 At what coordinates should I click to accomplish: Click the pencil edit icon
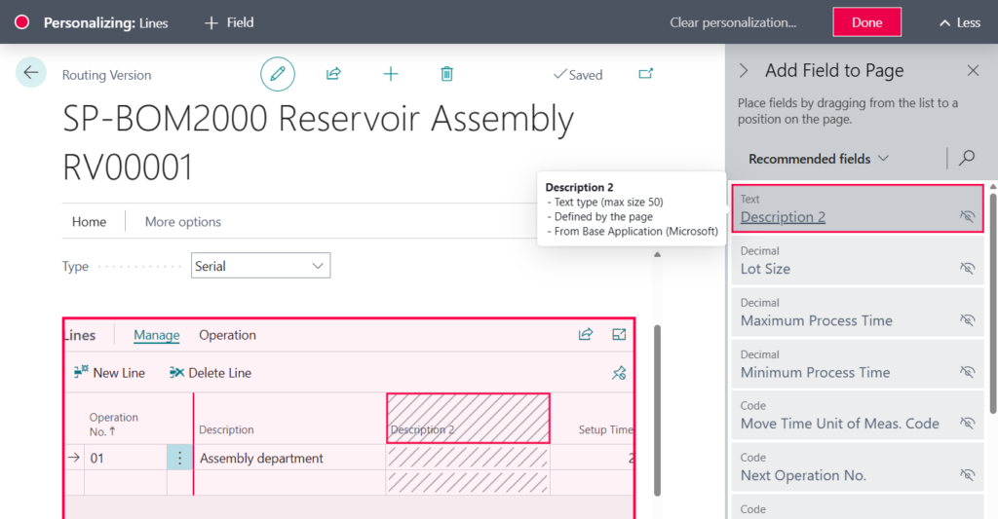(278, 74)
